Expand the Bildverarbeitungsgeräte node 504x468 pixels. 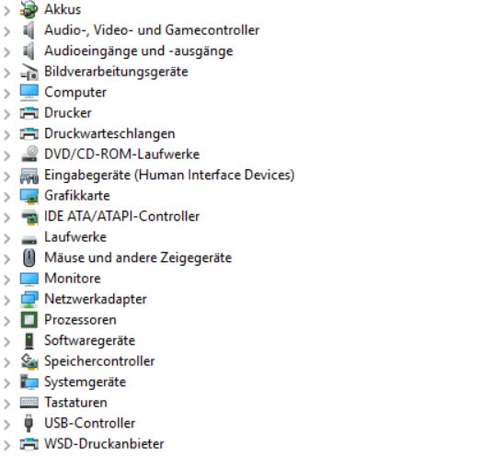click(7, 73)
